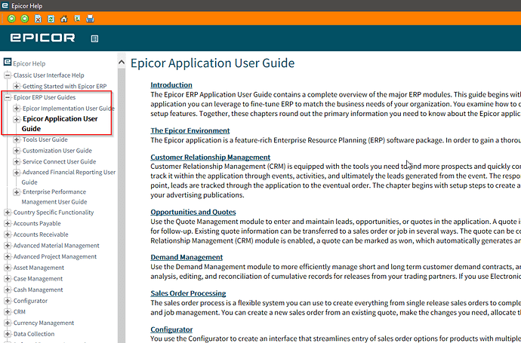521x343 pixels.
Task: Open Asset Management topic
Action: point(39,268)
